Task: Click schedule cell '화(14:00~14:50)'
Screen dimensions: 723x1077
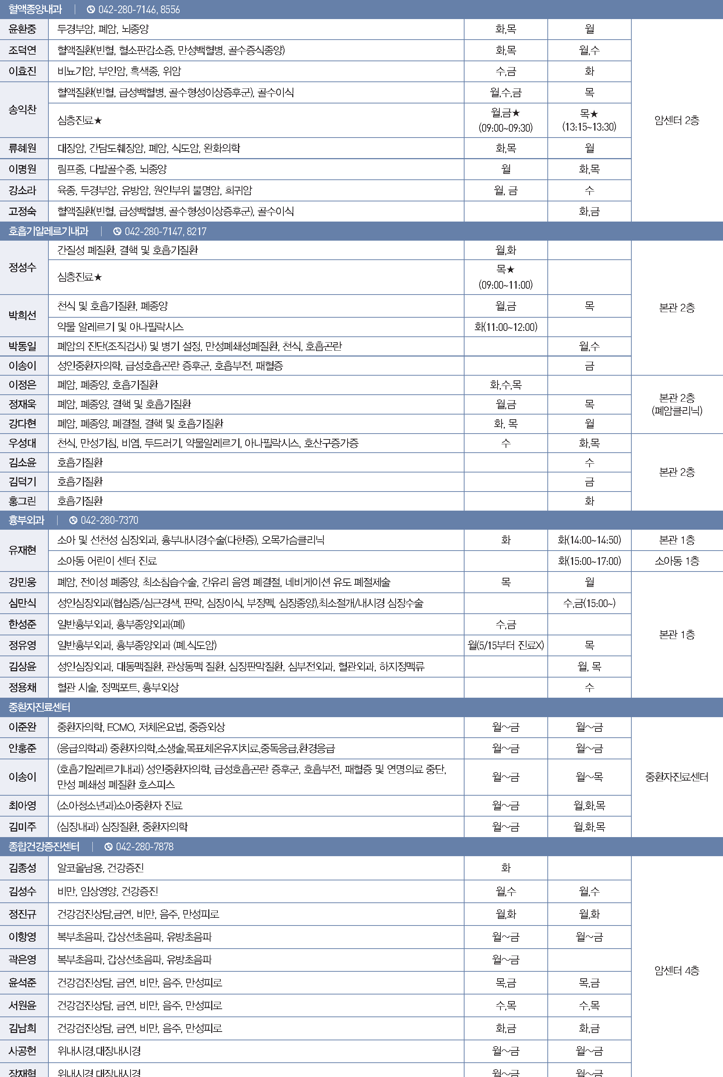Action: pyautogui.click(x=589, y=540)
